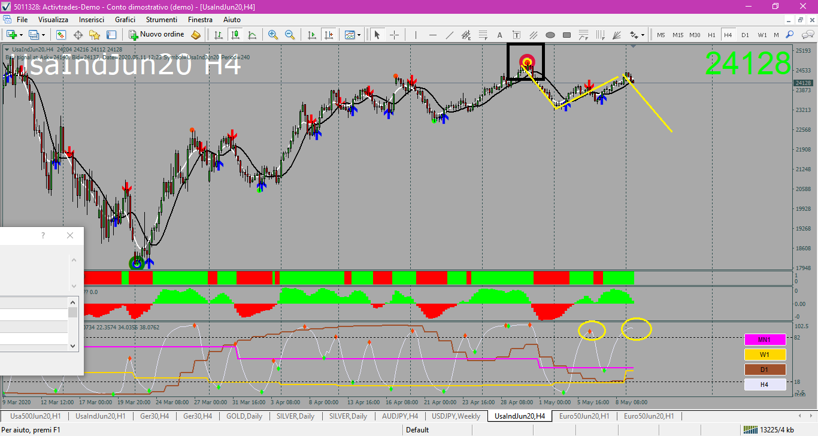The width and height of the screenshot is (818, 436).
Task: Expand the arrows tool dropdown
Action: (x=643, y=35)
